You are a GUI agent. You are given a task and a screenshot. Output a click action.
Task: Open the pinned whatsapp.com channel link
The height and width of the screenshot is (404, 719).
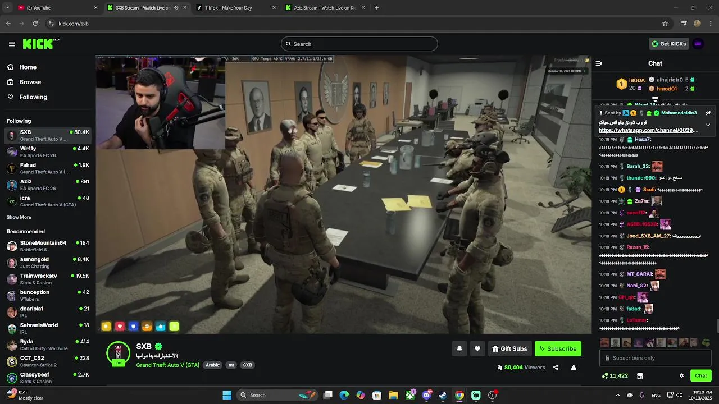[x=648, y=130]
